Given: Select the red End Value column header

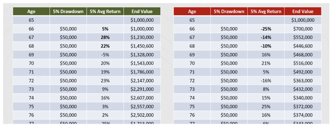Looking at the screenshot, I should click(303, 11).
